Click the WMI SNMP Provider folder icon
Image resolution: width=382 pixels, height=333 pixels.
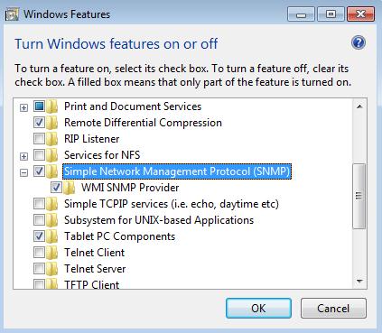pos(69,188)
